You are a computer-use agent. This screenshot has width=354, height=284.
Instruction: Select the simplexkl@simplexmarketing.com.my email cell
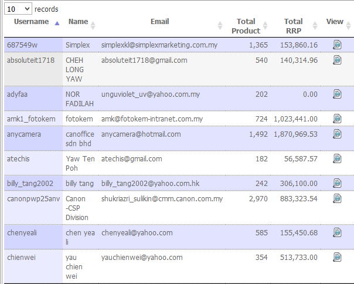(x=159, y=45)
